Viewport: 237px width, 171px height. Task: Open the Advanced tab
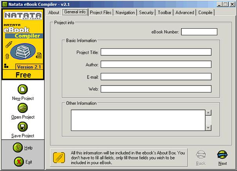(x=185, y=13)
